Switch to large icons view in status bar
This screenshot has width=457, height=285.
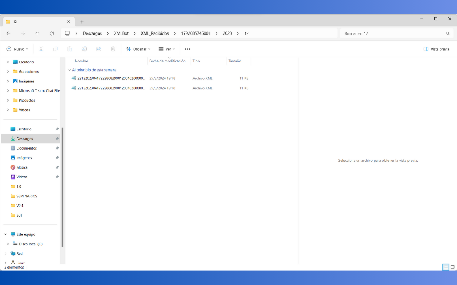(452, 267)
